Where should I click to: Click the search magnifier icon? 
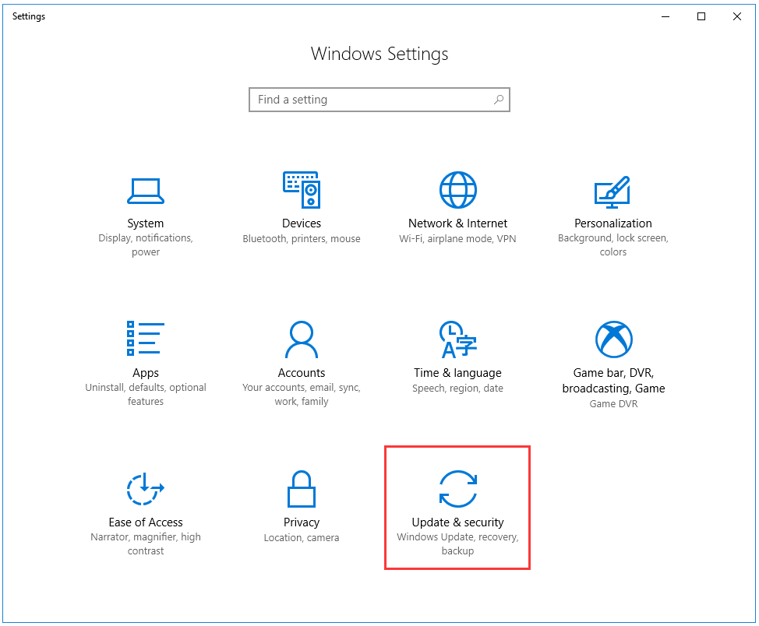click(499, 100)
